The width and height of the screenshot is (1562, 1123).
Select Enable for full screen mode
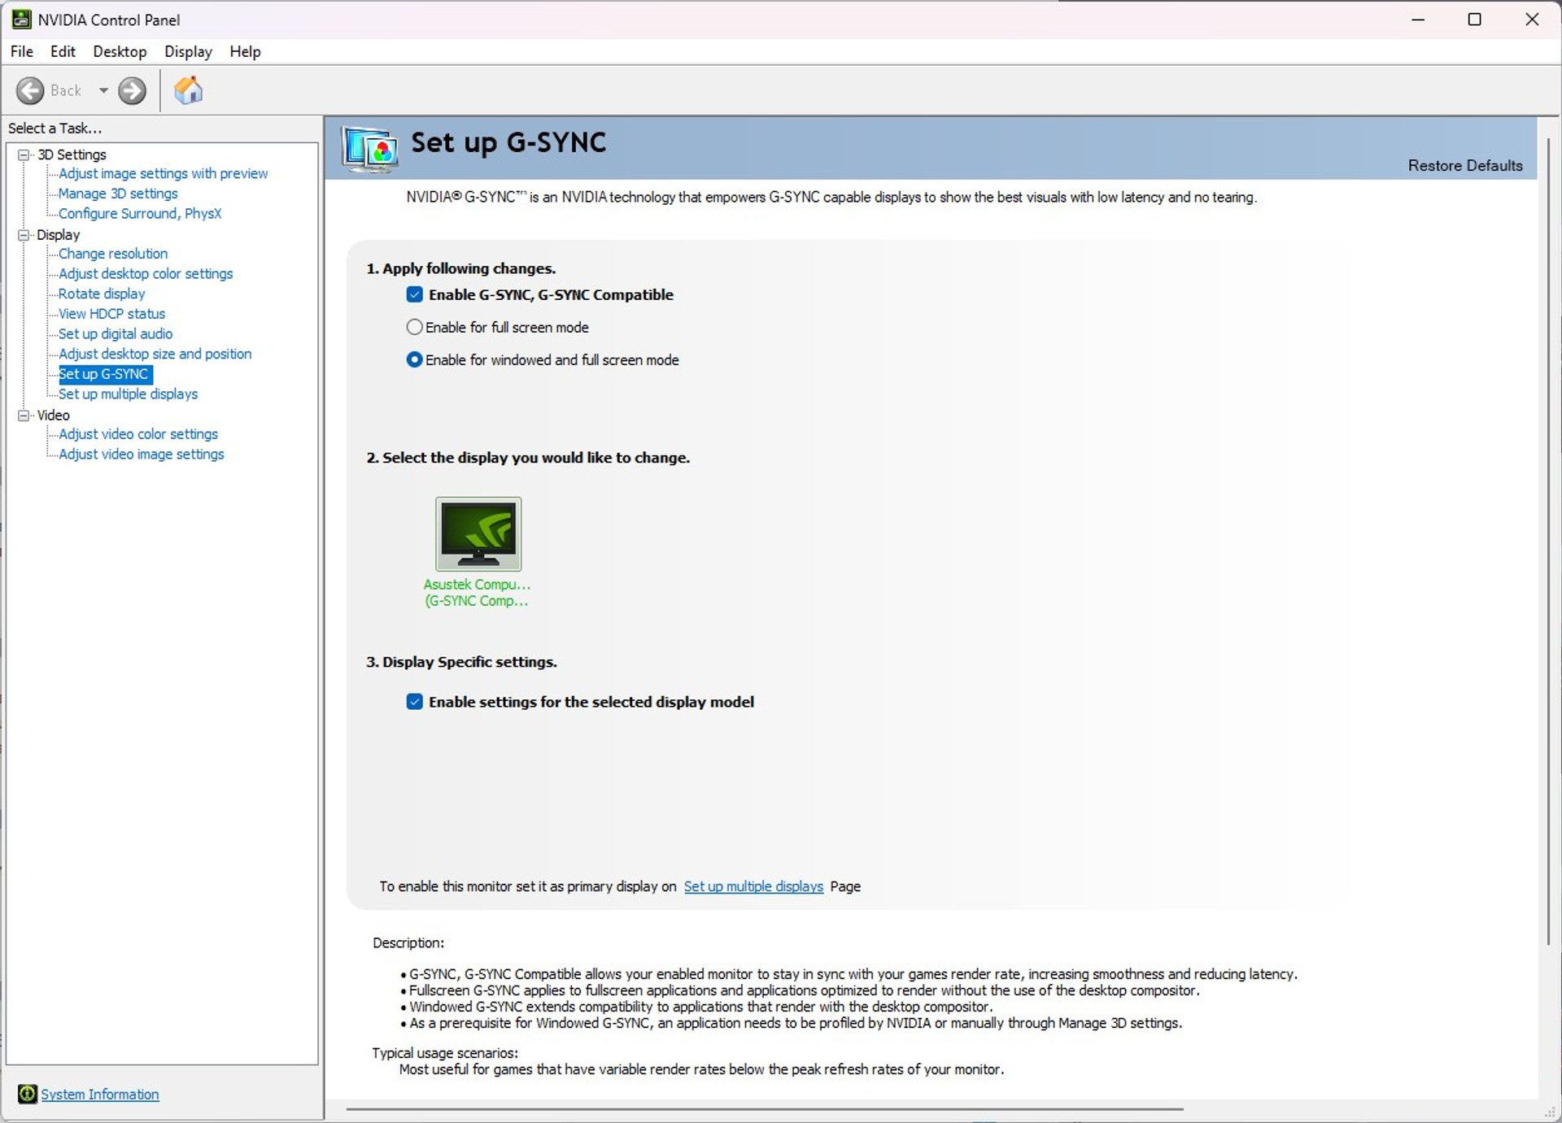[x=414, y=327]
